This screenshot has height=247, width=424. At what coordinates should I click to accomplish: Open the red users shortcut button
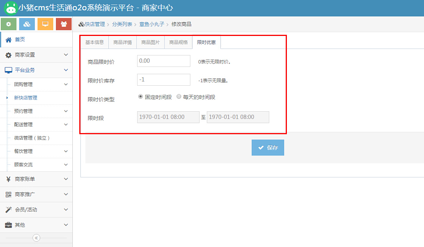pyautogui.click(x=64, y=24)
